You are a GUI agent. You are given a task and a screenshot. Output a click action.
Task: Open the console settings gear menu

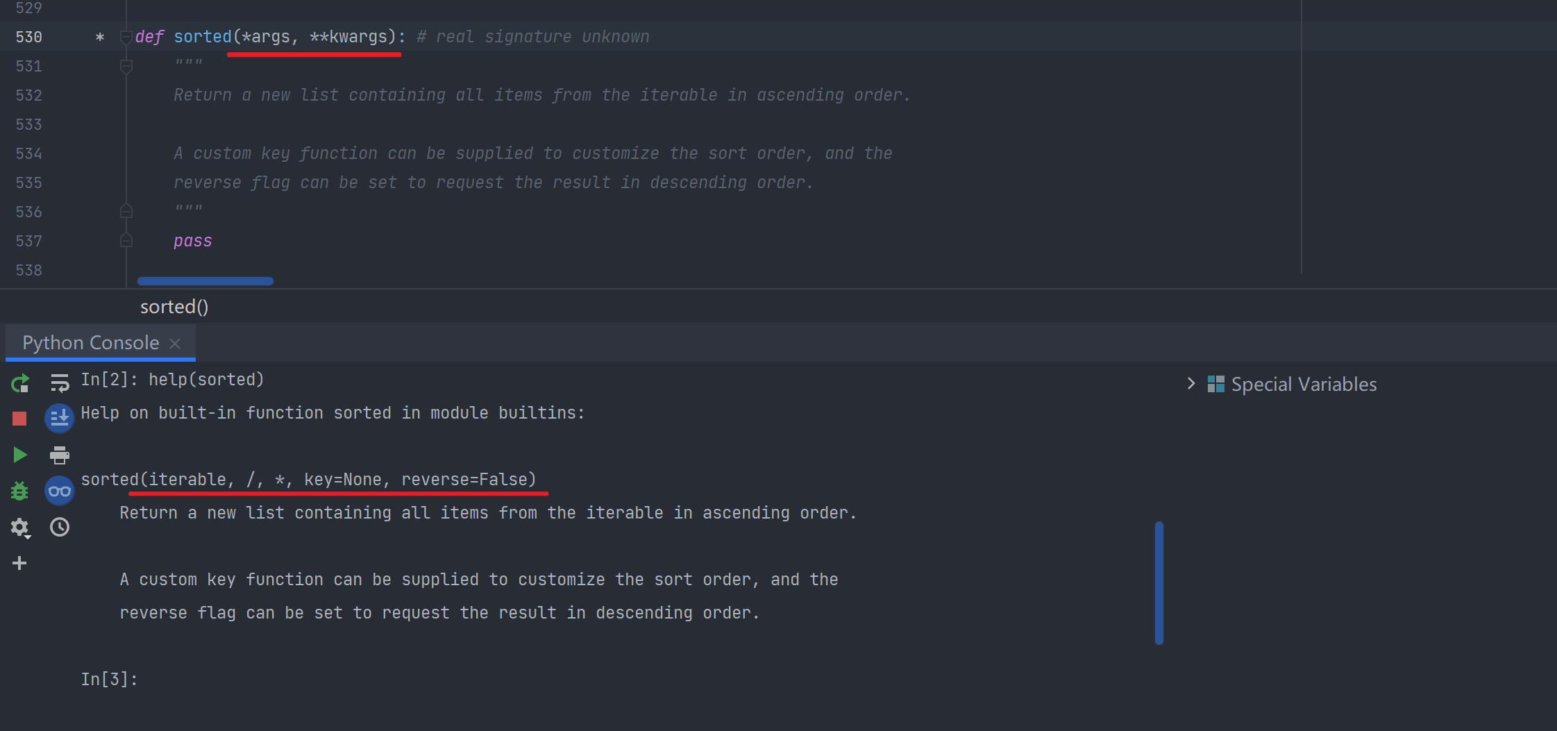pyautogui.click(x=20, y=528)
